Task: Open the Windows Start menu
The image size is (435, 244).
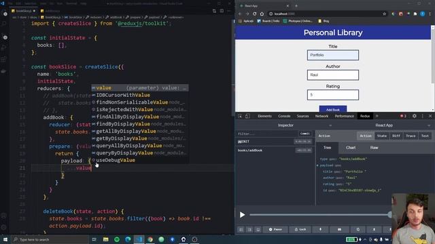Action: (x=5, y=239)
